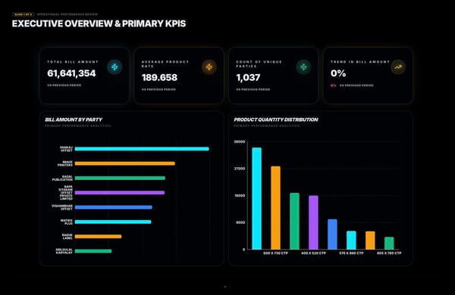
Task: Click the Product Quantity Distribution chart title
Action: coord(276,120)
